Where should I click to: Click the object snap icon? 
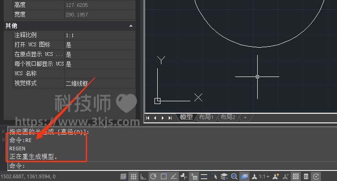pos(164,176)
